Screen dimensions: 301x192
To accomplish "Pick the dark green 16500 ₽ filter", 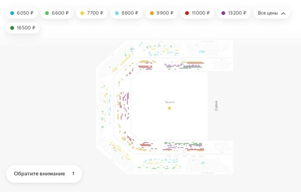I will pyautogui.click(x=22, y=28).
